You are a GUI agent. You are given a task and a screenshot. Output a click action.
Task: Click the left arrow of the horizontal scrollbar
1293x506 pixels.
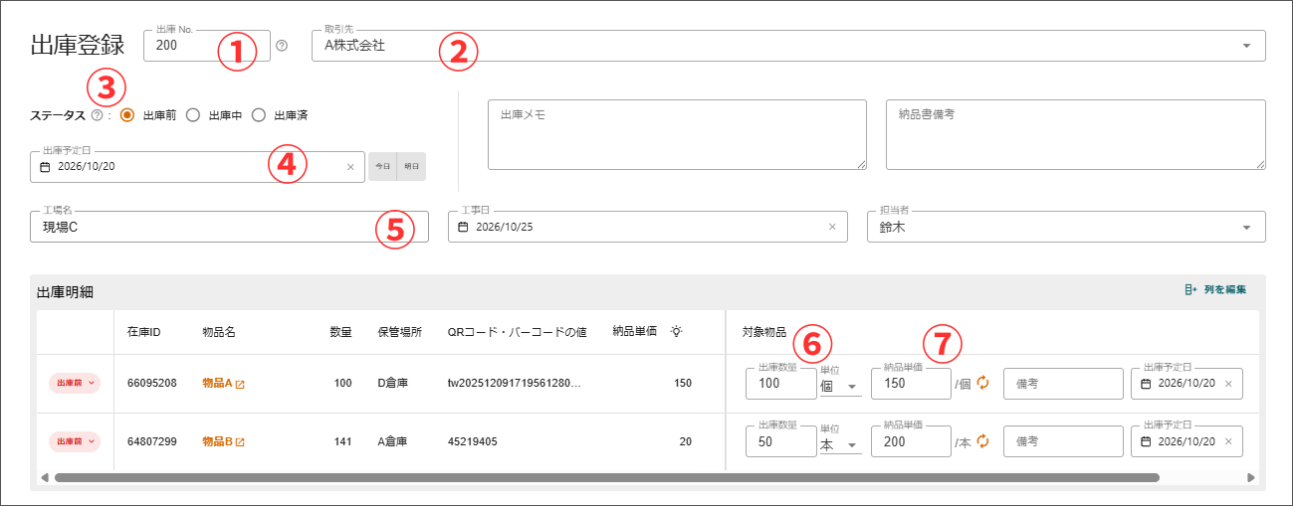[44, 478]
